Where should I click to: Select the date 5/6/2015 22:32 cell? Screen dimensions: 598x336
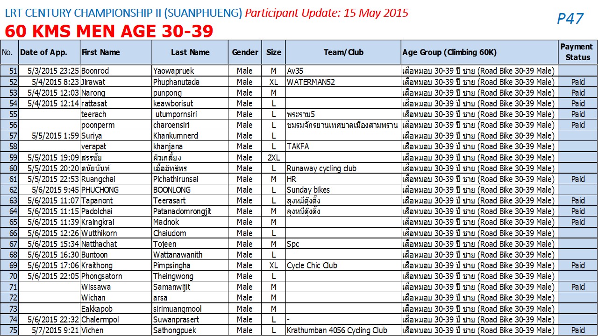tap(49, 319)
